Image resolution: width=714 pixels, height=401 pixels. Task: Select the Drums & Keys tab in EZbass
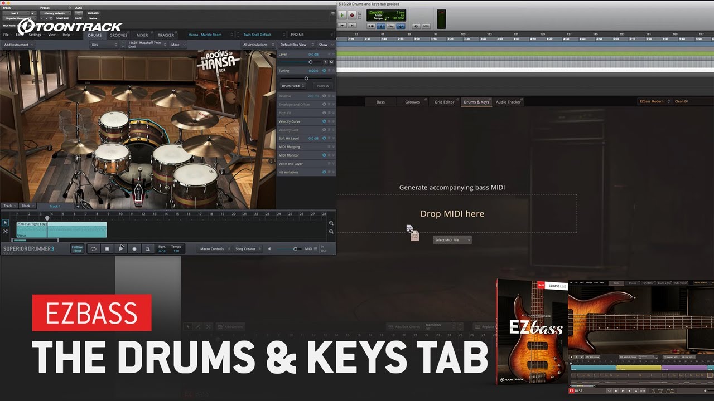click(x=476, y=102)
